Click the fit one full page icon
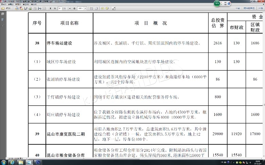The width and height of the screenshot is (265, 165). coord(96,8)
